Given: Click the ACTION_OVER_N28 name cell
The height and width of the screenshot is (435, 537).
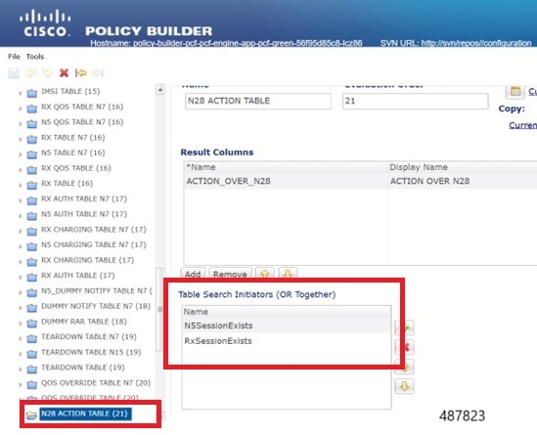Looking at the screenshot, I should click(x=286, y=181).
